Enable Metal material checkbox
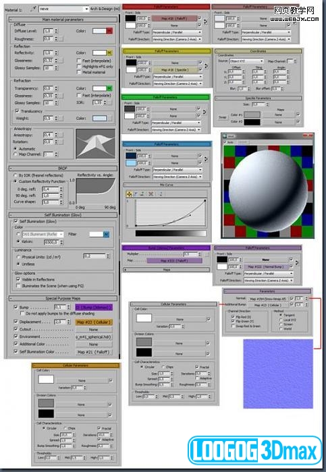The height and width of the screenshot is (472, 326). [79, 72]
